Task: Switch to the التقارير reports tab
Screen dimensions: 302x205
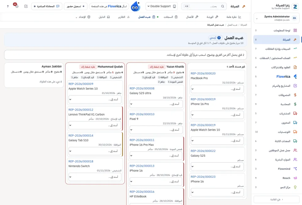Action: (x=124, y=17)
